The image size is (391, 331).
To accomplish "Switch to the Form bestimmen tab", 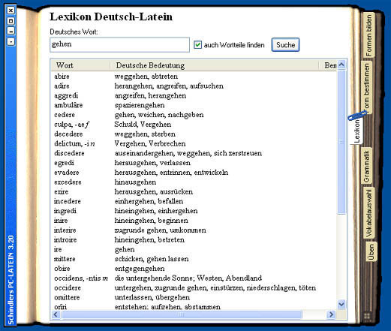I will [x=367, y=87].
